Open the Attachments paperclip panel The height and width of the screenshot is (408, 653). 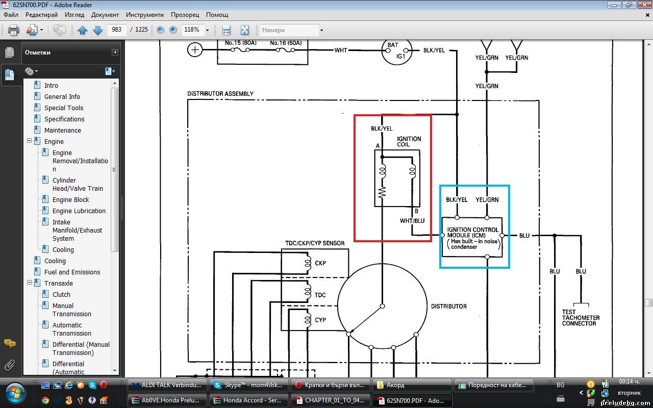click(x=9, y=365)
